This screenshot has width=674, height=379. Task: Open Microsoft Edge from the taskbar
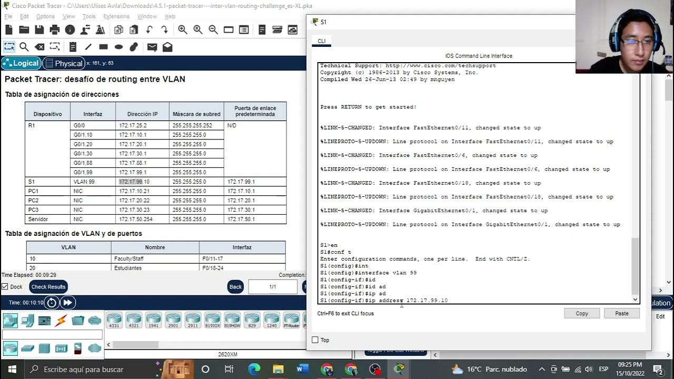pos(254,369)
